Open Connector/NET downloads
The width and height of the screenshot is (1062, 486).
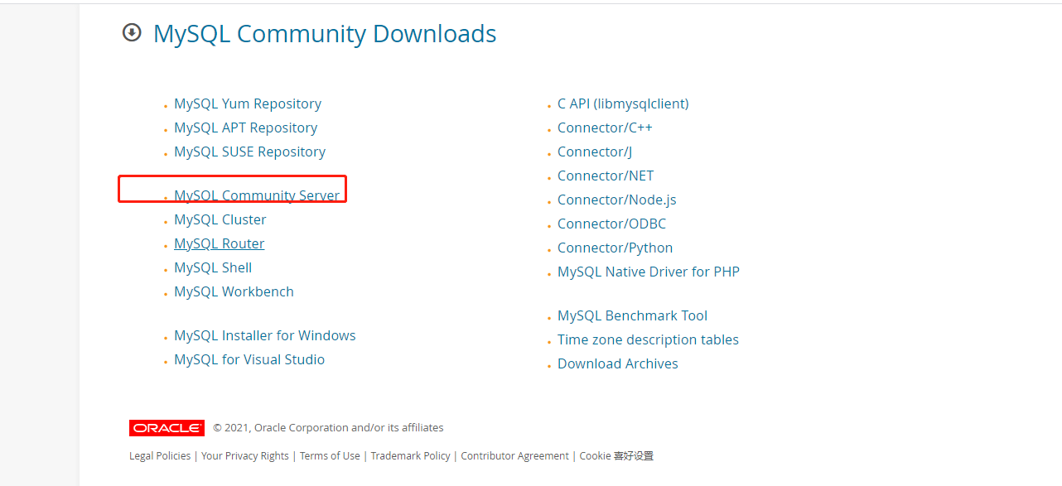pos(606,176)
